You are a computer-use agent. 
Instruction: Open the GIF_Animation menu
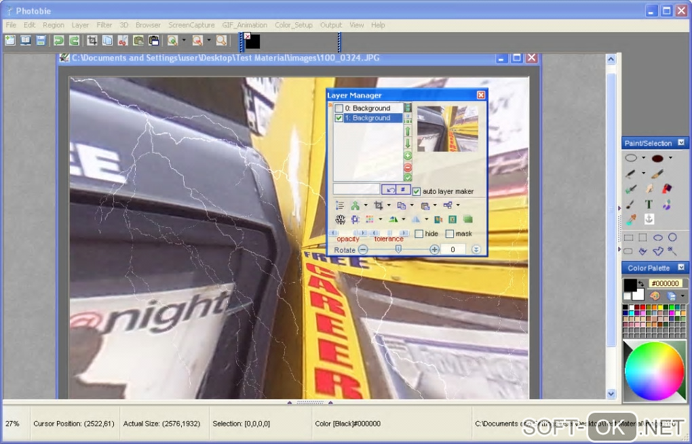(x=244, y=25)
